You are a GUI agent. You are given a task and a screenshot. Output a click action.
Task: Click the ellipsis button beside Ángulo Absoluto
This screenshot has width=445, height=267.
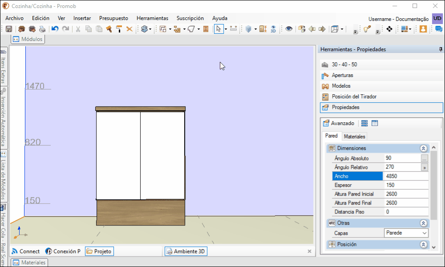(424, 158)
